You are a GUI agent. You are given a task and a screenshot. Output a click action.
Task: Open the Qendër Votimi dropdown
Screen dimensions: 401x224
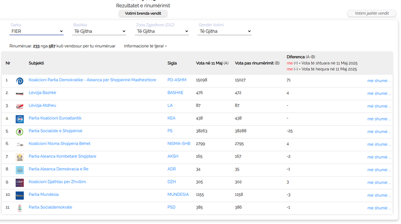pyautogui.click(x=225, y=31)
